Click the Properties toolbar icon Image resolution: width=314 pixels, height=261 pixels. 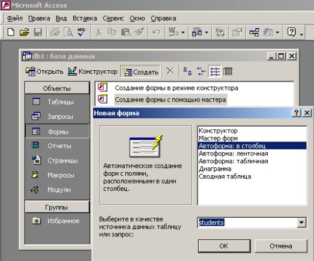point(237,32)
